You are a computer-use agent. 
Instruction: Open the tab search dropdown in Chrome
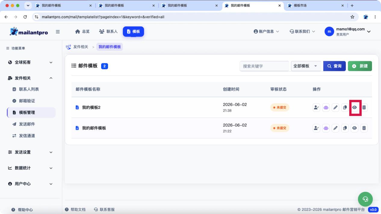[x=29, y=5]
